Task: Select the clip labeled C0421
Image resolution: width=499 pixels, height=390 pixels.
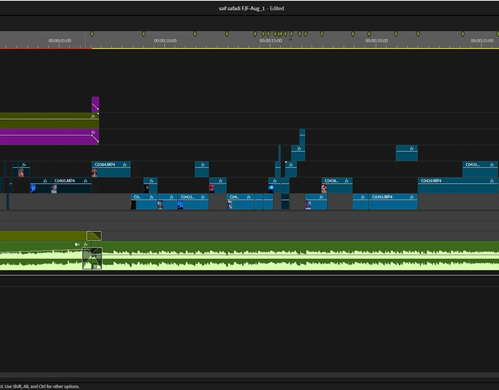Action: [193, 201]
